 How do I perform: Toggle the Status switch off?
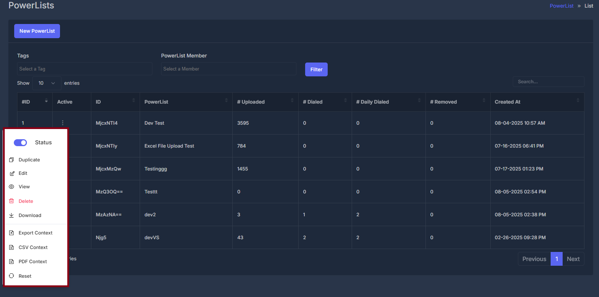pos(20,143)
